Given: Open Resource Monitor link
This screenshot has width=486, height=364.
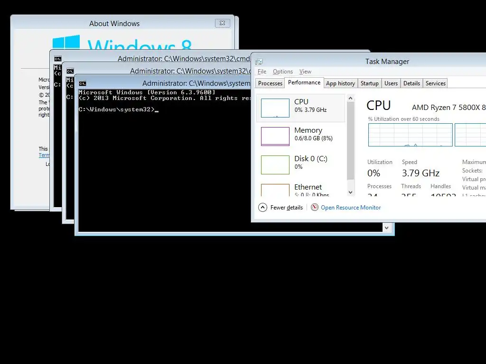Looking at the screenshot, I should 351,208.
